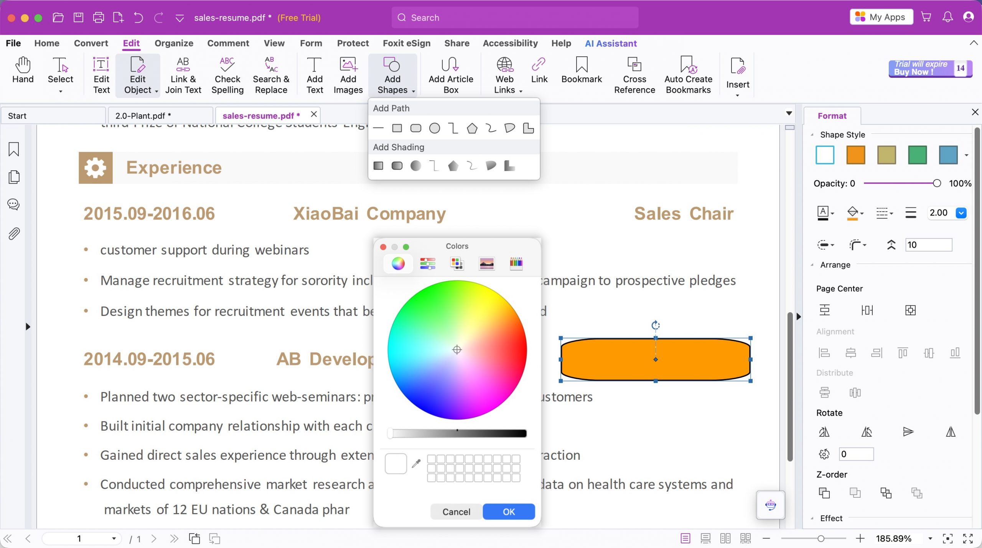Select the Cross Reference tool

tap(634, 75)
